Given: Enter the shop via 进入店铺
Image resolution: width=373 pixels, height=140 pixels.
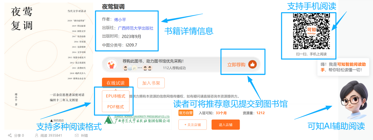Looking at the screenshot, I should [x=225, y=125].
